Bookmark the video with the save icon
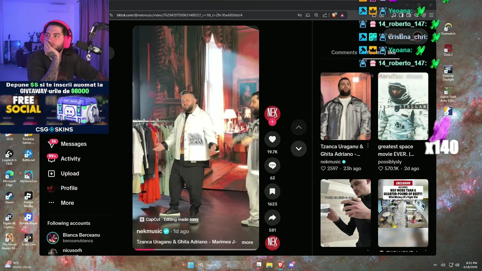The height and width of the screenshot is (271, 482). click(272, 191)
